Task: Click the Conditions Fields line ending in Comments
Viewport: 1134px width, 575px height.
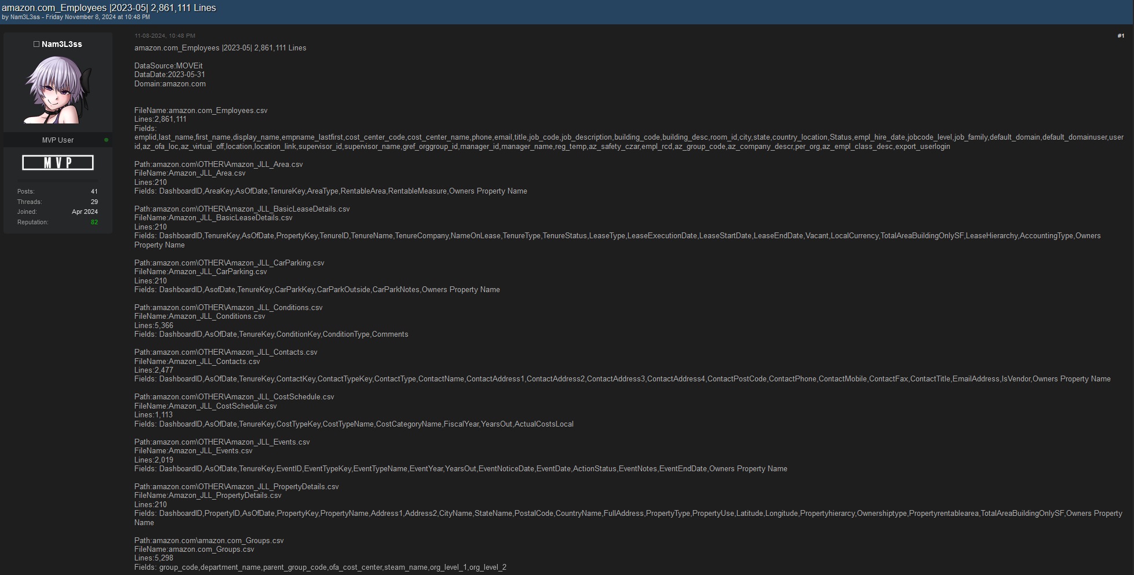Action: click(x=271, y=334)
